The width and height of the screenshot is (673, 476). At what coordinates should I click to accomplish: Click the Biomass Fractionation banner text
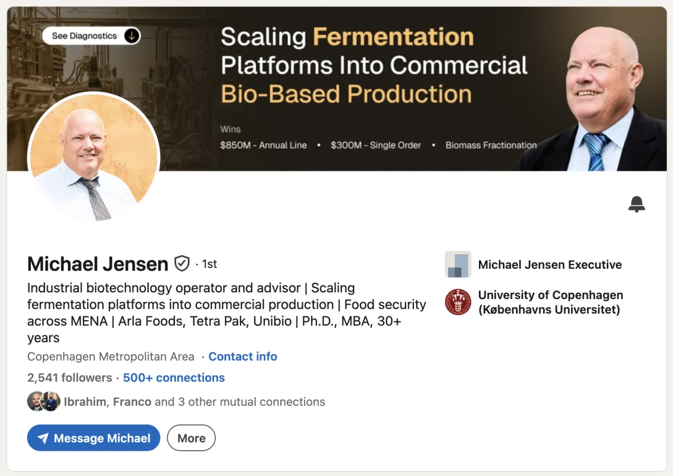pos(491,145)
